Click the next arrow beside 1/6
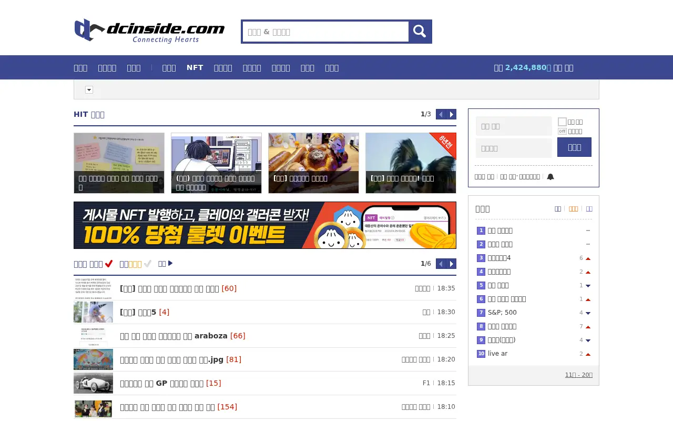This screenshot has height=421, width=673. [451, 264]
